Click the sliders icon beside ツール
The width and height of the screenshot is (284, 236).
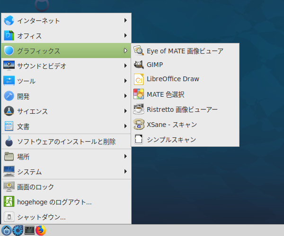tap(9, 81)
